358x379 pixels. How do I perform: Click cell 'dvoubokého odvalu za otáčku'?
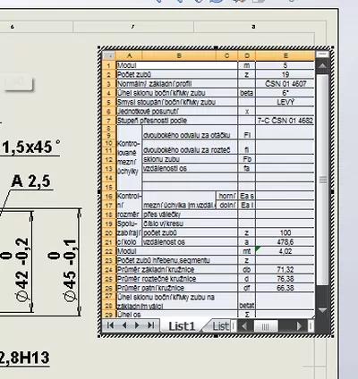(190, 132)
